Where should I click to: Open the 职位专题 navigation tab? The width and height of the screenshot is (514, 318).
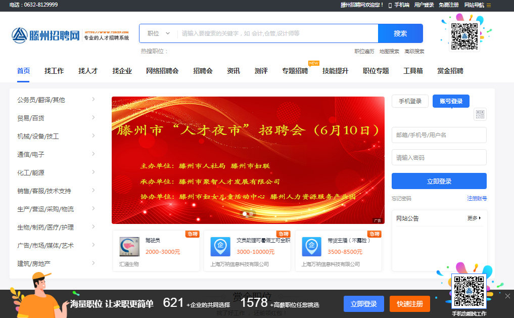point(376,71)
